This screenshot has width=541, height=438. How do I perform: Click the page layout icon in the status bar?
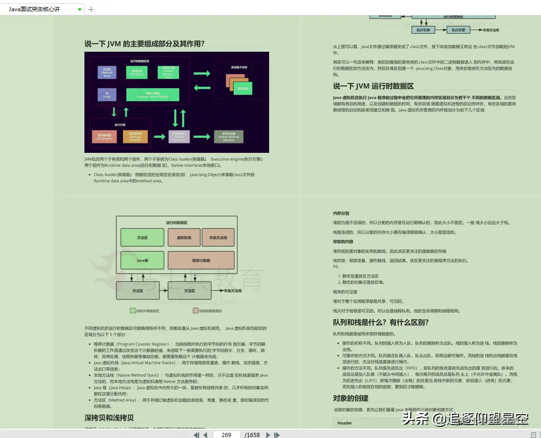pyautogui.click(x=534, y=435)
